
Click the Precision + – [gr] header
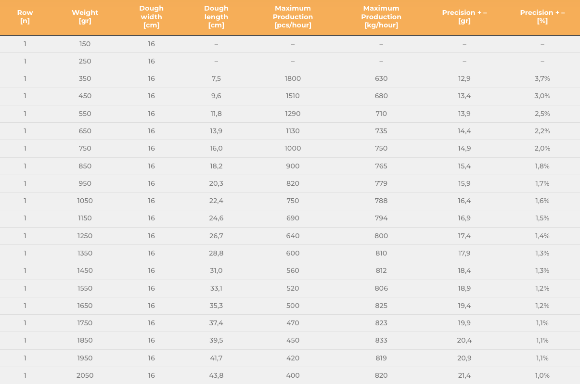point(464,17)
